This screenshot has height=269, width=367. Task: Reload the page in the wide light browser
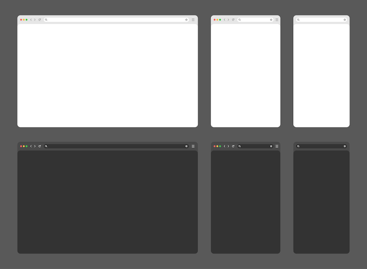40,20
